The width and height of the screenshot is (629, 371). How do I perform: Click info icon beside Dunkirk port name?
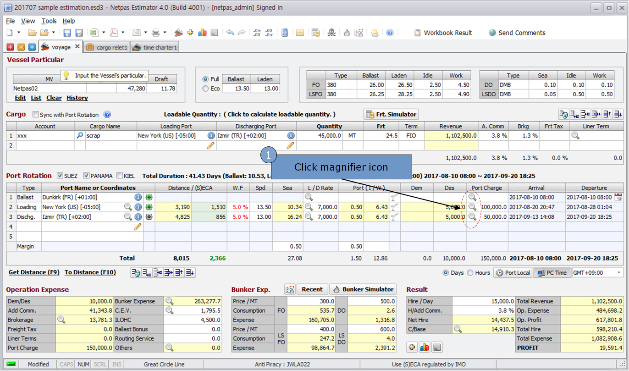(138, 197)
